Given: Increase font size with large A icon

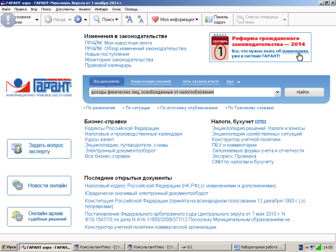Looking at the screenshot, I should tap(129, 20).
